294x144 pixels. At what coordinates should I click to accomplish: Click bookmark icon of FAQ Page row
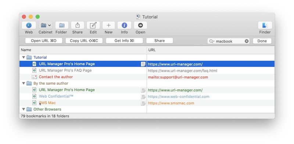pos(34,70)
